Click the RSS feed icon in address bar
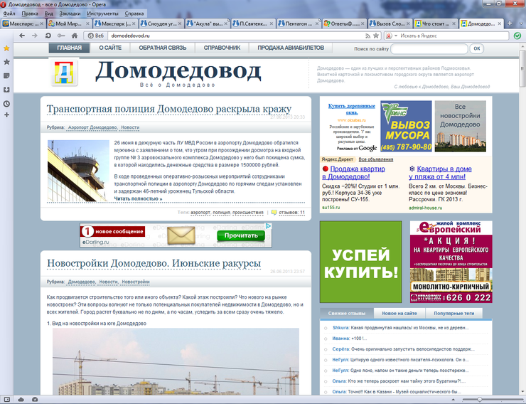This screenshot has height=404, width=526. 367,35
